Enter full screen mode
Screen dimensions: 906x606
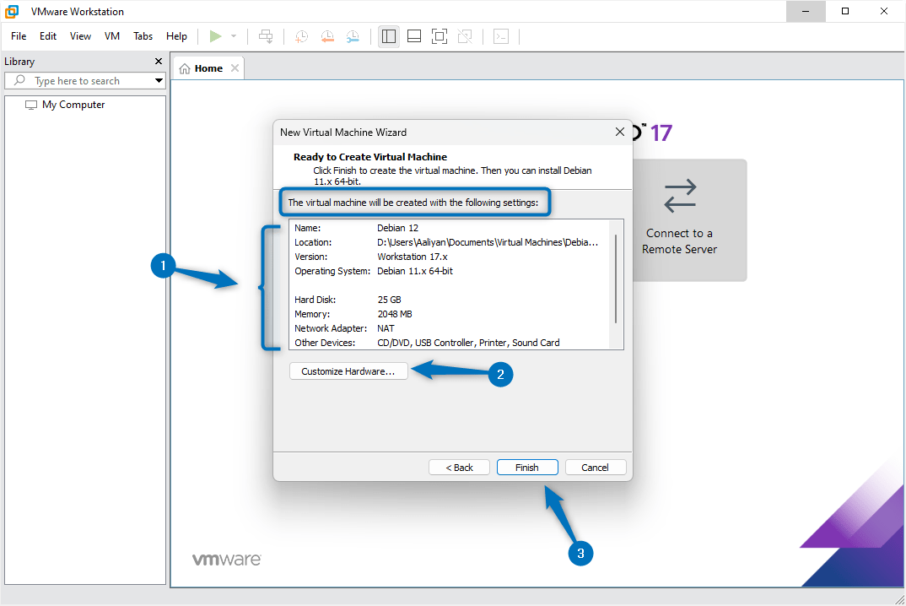click(439, 35)
